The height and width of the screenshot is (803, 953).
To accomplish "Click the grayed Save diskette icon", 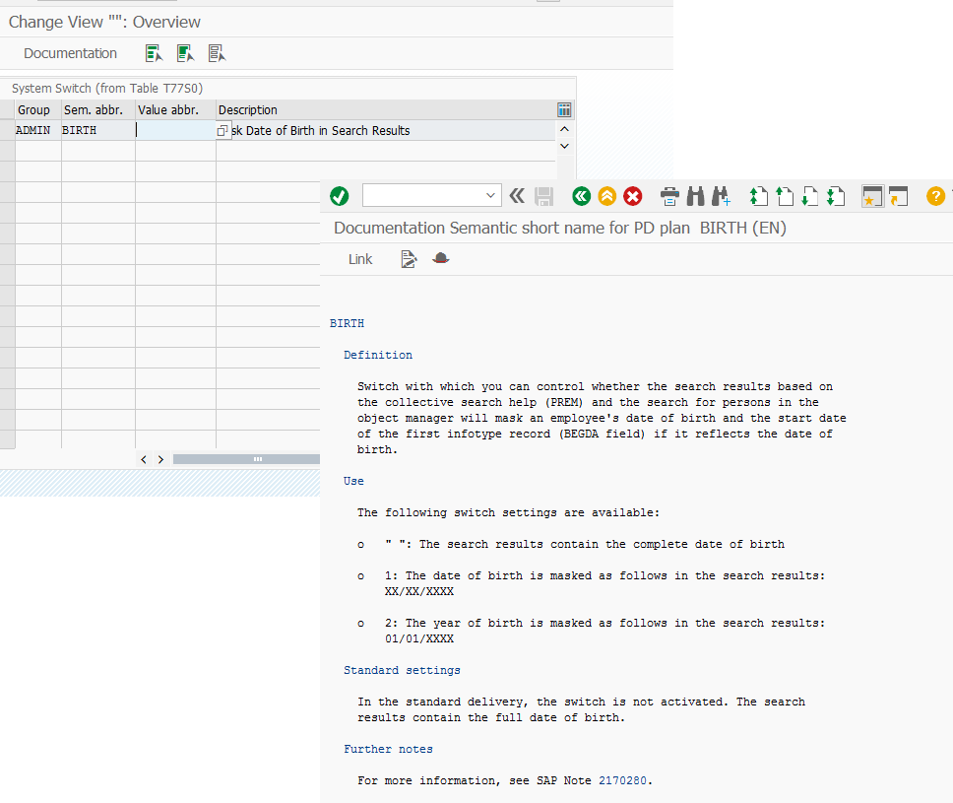I will 544,196.
